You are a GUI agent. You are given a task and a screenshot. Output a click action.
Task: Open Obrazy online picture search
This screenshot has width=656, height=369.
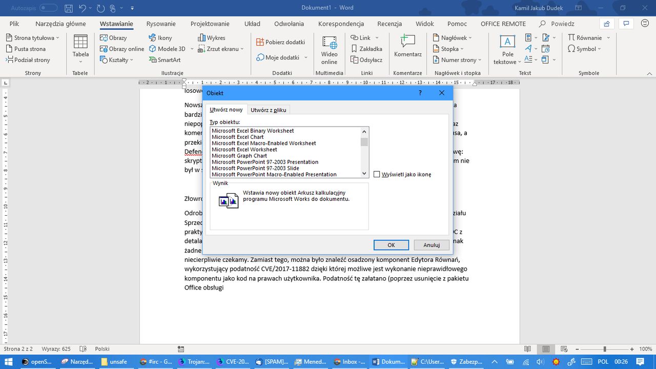tap(122, 49)
